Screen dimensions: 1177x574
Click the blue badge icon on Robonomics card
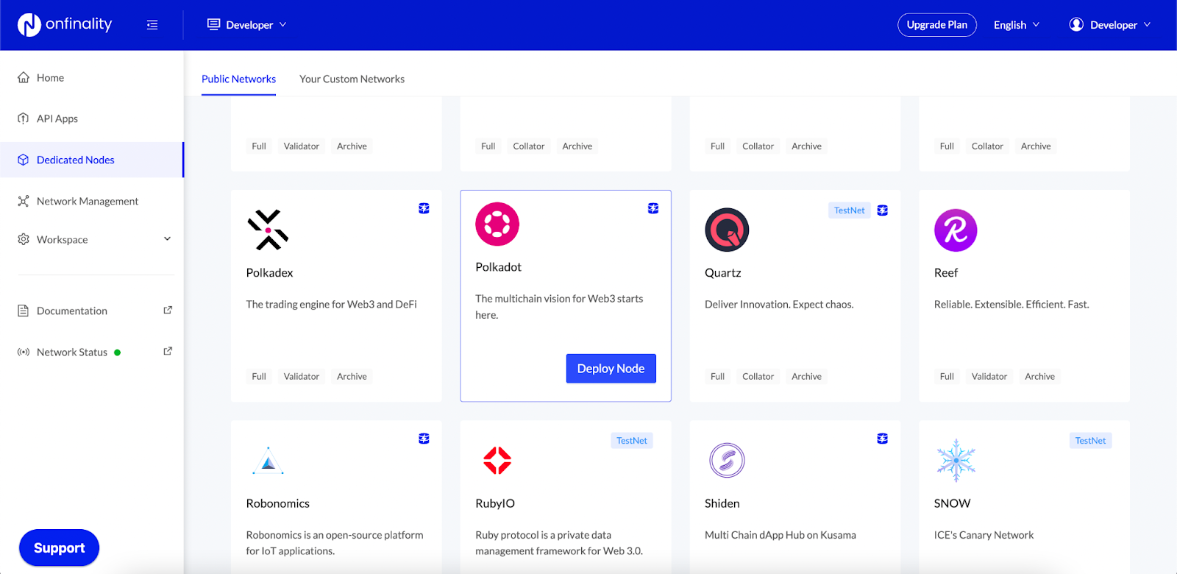click(x=424, y=439)
